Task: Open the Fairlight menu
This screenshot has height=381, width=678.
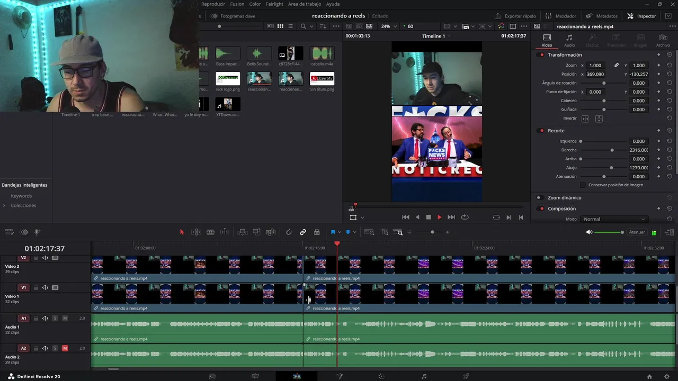Action: (274, 4)
